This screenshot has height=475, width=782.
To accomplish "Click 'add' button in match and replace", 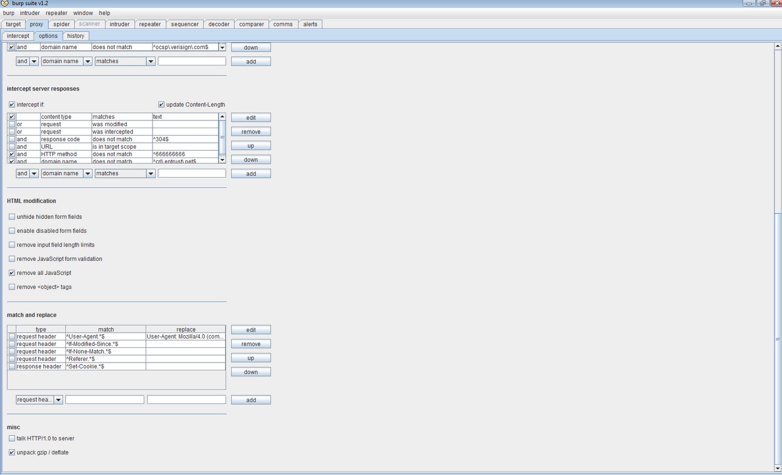I will pyautogui.click(x=251, y=400).
